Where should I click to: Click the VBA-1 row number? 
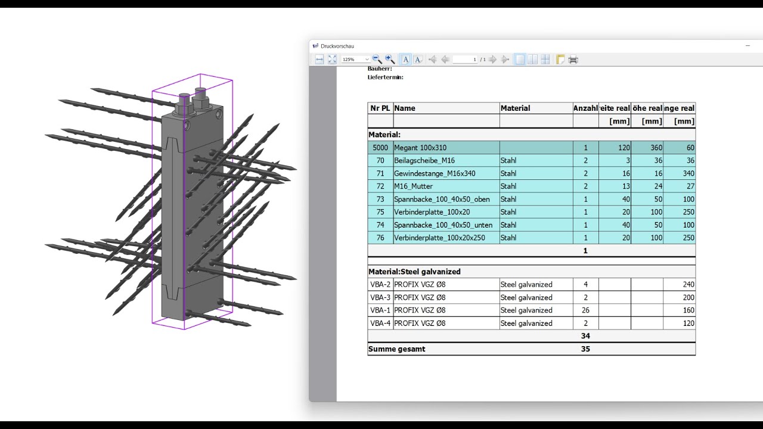(380, 310)
